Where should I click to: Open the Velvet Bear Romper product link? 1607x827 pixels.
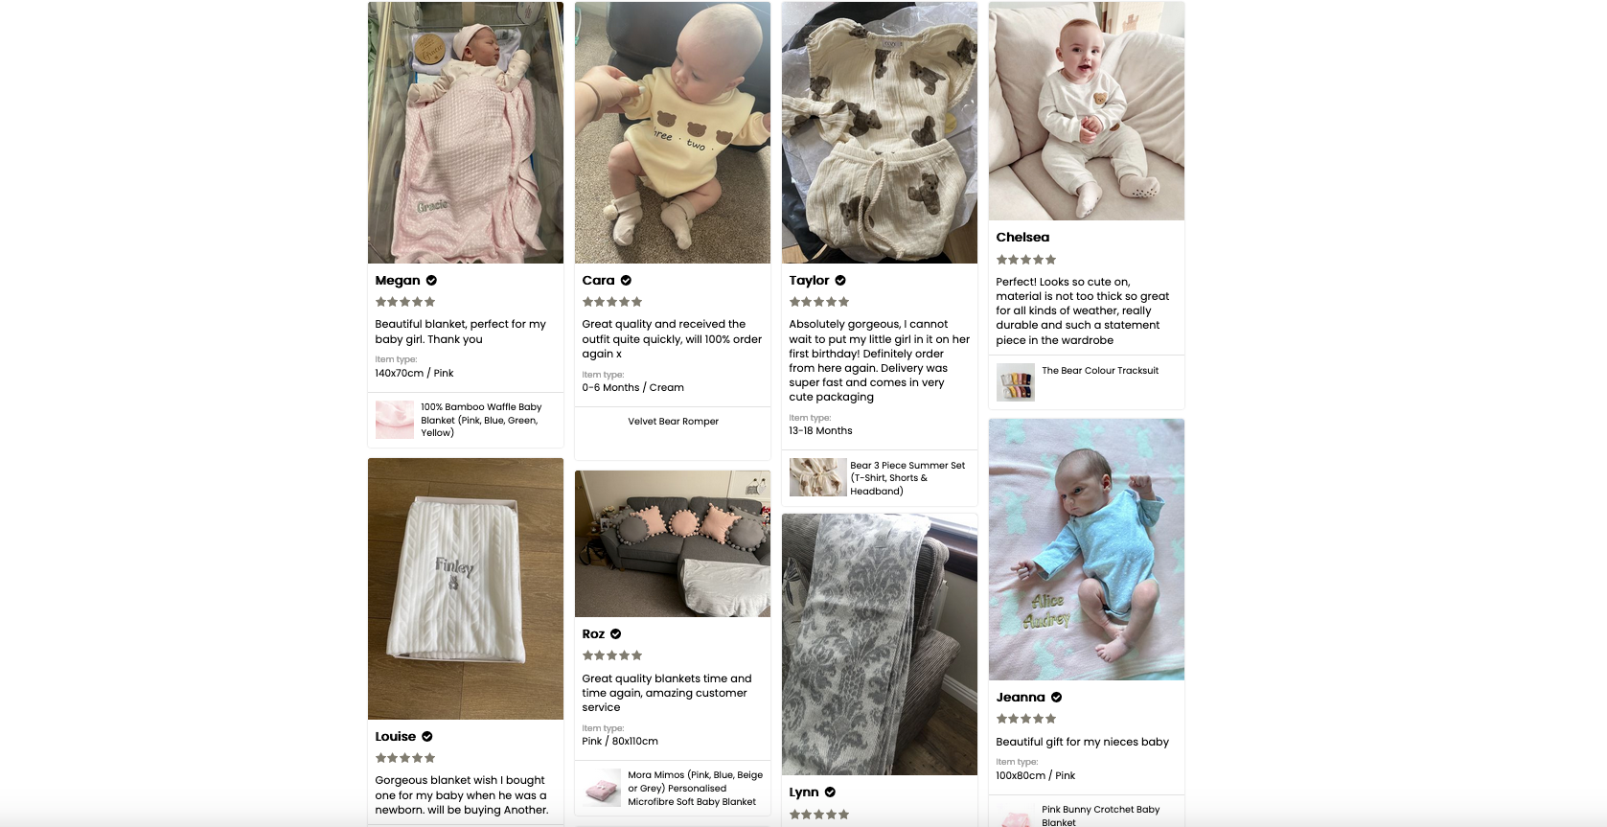(673, 422)
